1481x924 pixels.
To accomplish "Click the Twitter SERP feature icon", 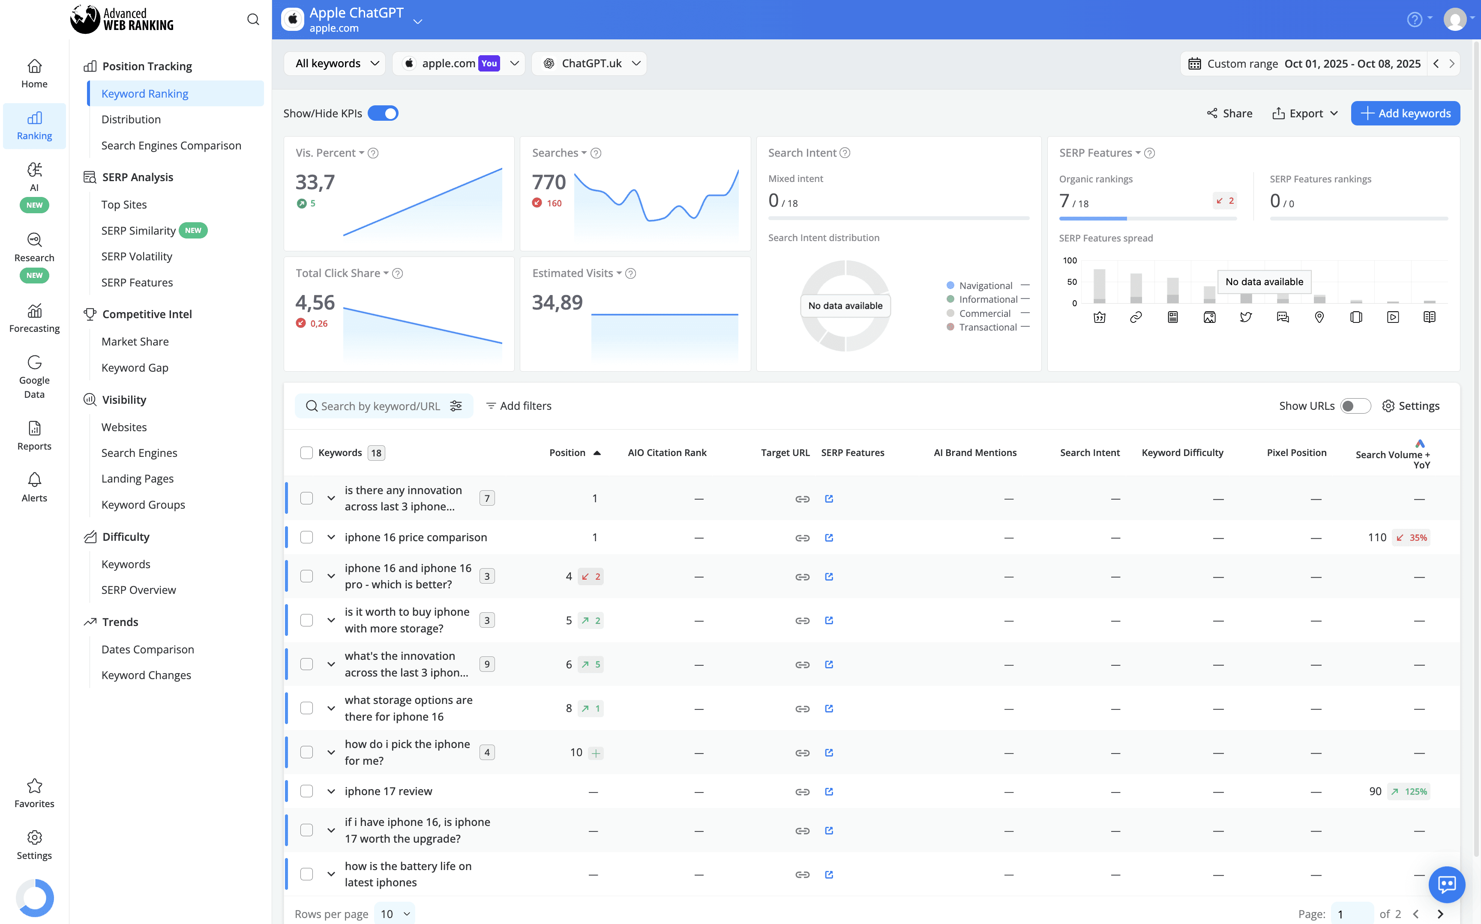I will click(x=1246, y=317).
